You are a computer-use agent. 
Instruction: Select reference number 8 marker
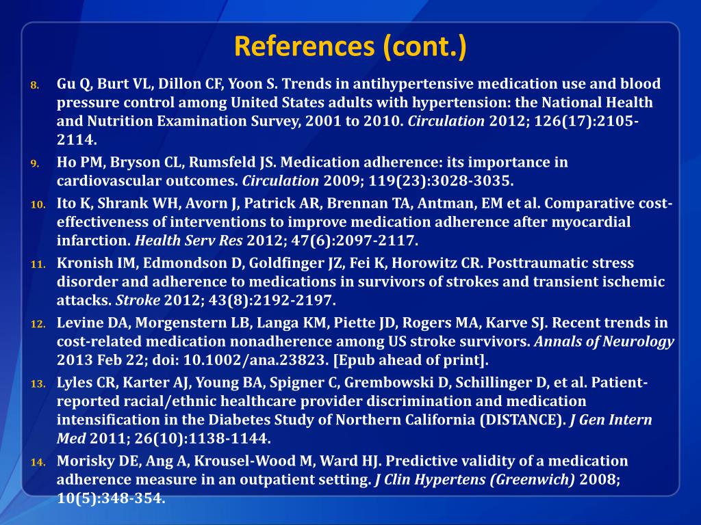click(x=35, y=85)
